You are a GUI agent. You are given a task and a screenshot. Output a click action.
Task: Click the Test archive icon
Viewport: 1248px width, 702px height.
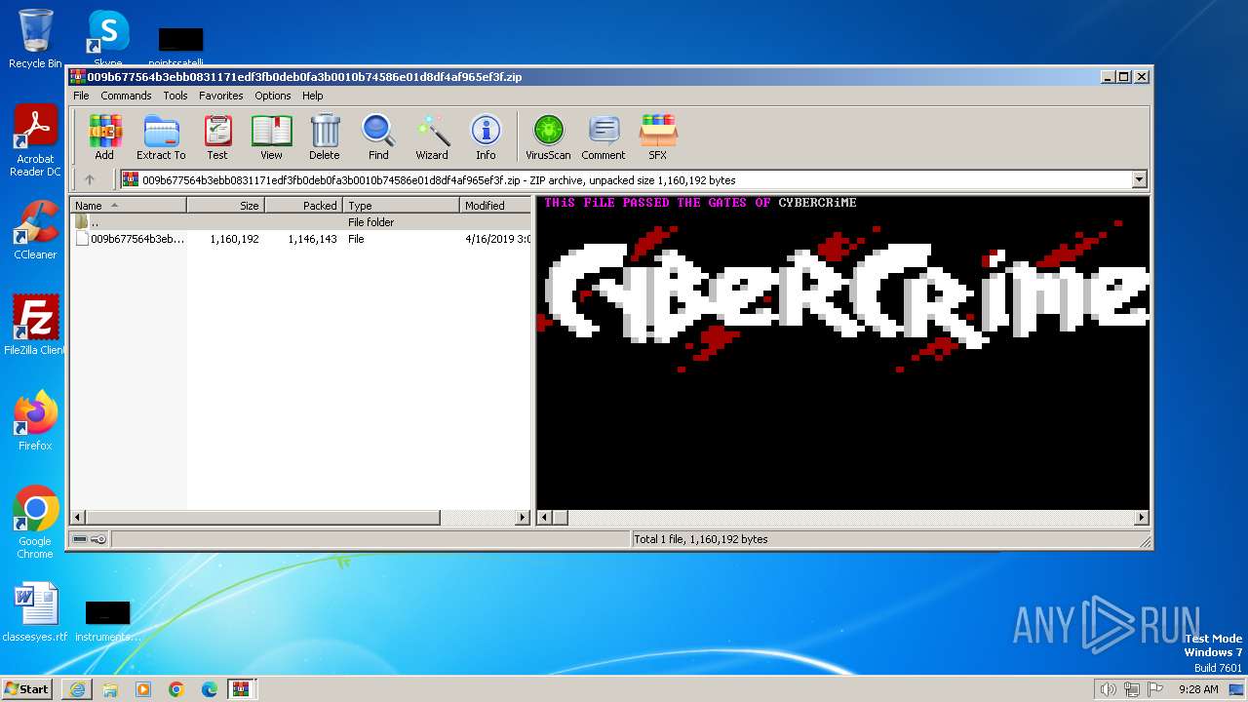pos(217,137)
